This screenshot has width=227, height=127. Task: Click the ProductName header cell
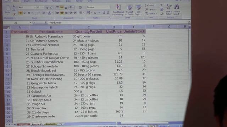click(x=51, y=32)
